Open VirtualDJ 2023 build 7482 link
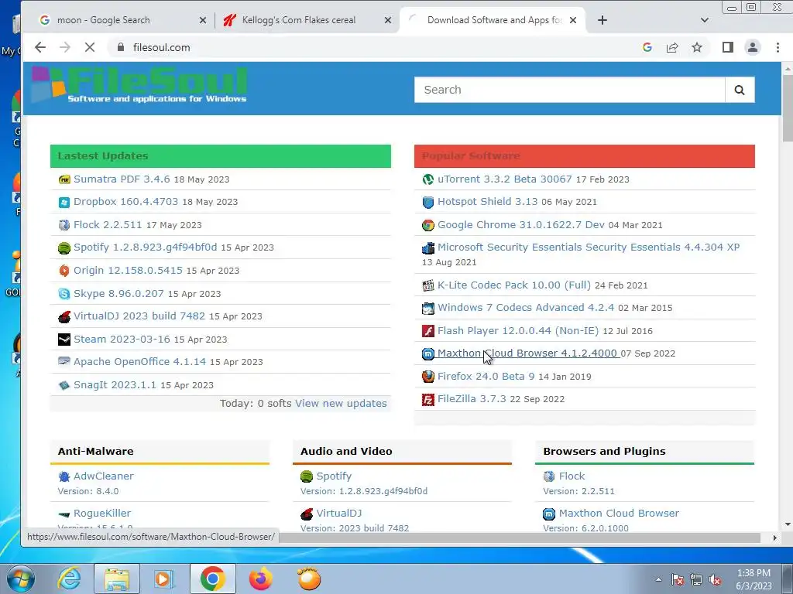Viewport: 793px width, 594px height. coord(139,316)
